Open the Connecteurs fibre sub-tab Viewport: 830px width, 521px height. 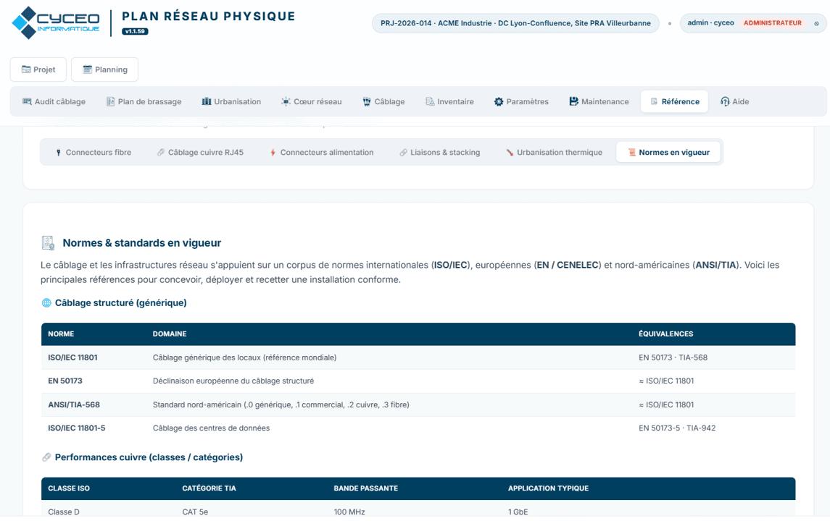[94, 152]
